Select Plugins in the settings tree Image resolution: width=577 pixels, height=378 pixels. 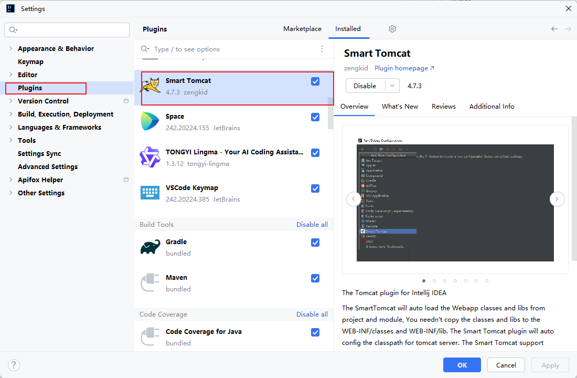click(x=30, y=88)
